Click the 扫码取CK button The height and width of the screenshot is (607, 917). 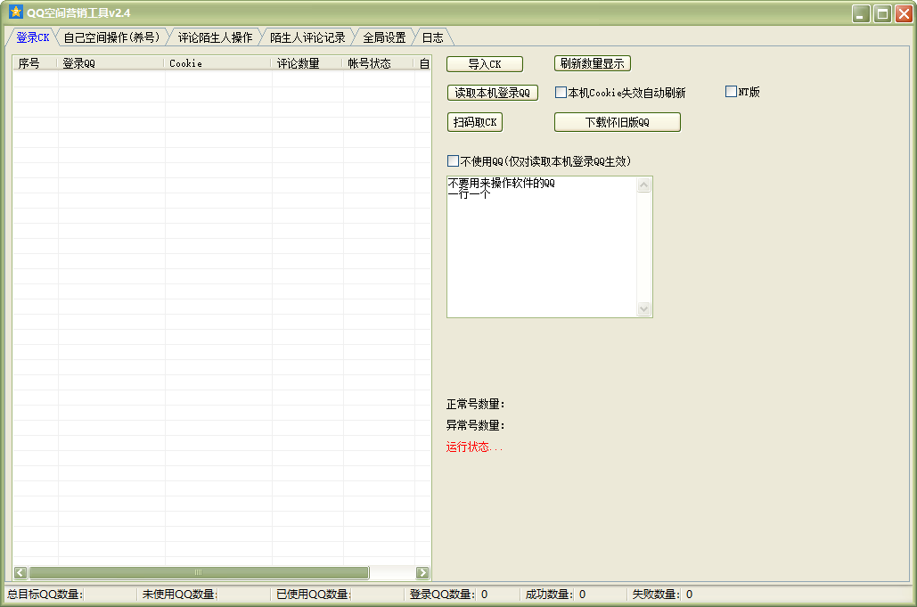coord(475,122)
